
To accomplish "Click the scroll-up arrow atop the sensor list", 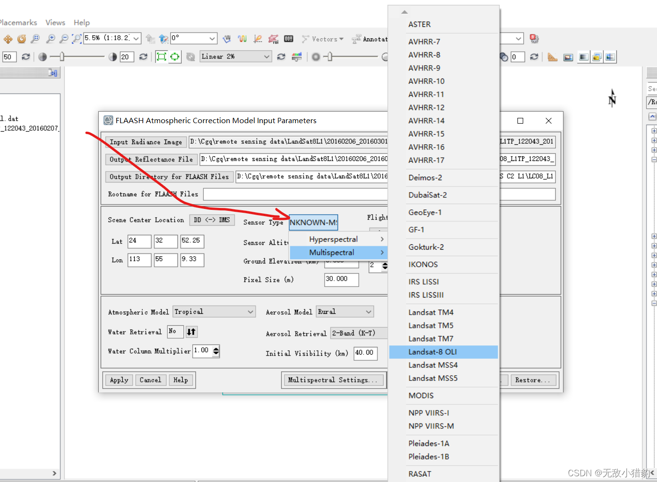I will (x=404, y=12).
